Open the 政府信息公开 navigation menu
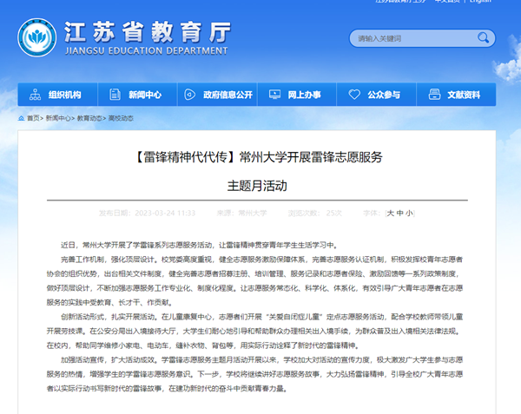 221,95
